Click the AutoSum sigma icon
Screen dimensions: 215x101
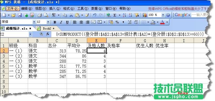115,15
